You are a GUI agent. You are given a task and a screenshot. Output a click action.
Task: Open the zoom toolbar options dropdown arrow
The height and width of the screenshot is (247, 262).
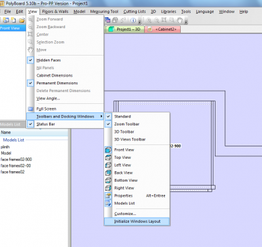click(186, 22)
